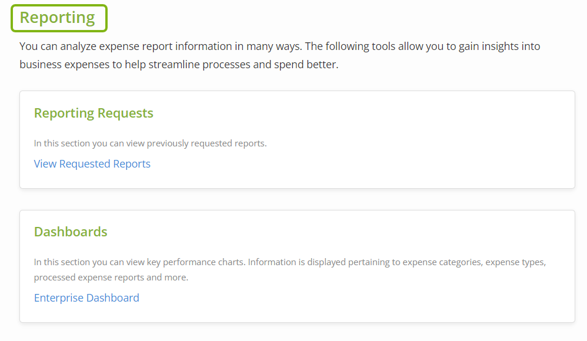Click the word 'streamline' in intro paragraph

(174, 65)
